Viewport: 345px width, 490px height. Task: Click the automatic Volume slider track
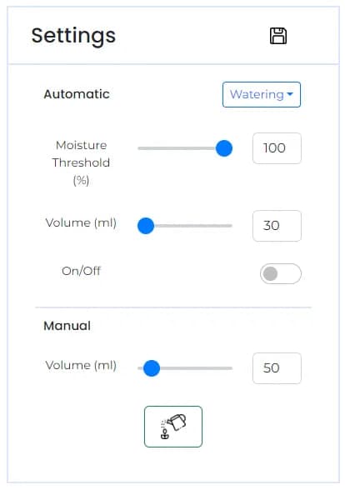tap(185, 226)
